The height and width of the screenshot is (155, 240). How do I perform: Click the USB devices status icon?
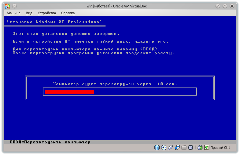pos(171,148)
